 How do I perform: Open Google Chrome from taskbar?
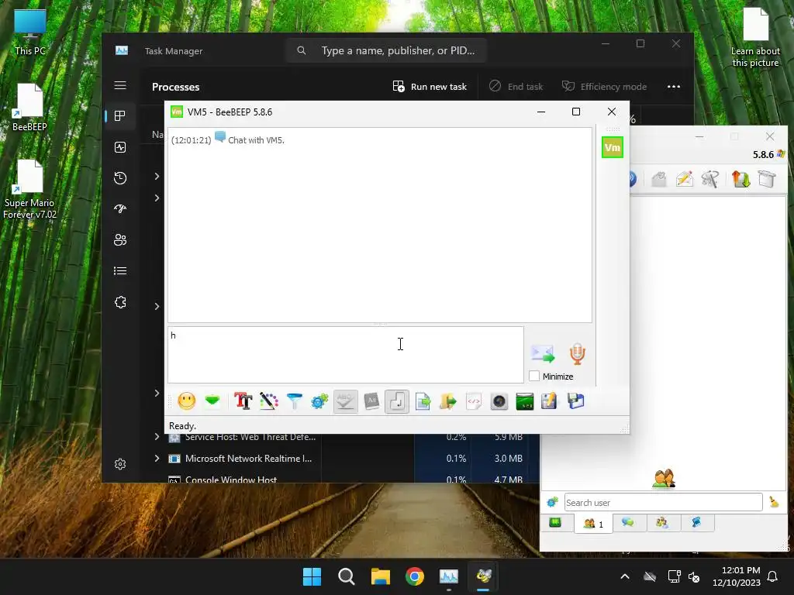point(415,576)
